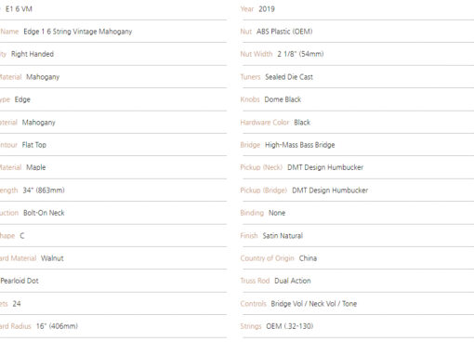Click the Edge 1 6 String Vintage Mahogany name
The height and width of the screenshot is (355, 474).
click(x=78, y=32)
